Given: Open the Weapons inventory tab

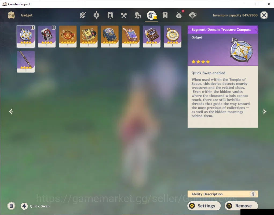Looking at the screenshot, I should tap(83, 15).
